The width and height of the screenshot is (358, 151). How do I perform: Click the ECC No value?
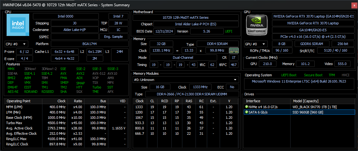pyautogui.click(x=232, y=87)
